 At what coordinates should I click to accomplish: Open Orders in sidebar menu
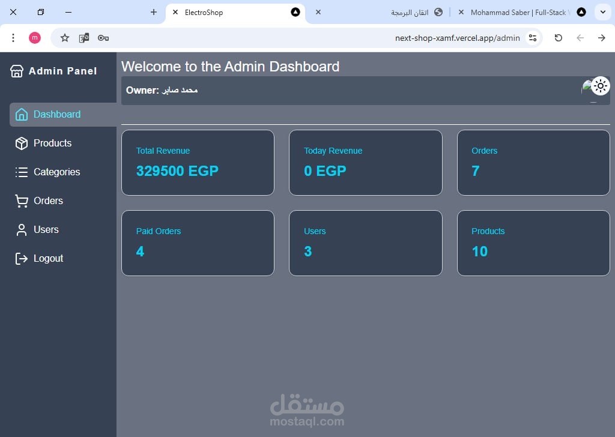click(x=63, y=200)
